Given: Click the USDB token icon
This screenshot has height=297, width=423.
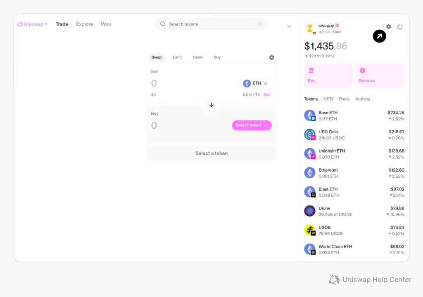Looking at the screenshot, I should tap(310, 230).
